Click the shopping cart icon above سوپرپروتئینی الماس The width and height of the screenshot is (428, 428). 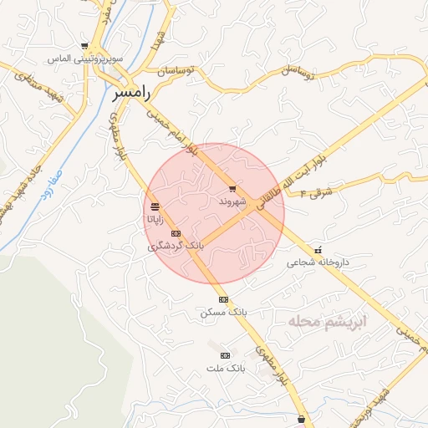[84, 46]
